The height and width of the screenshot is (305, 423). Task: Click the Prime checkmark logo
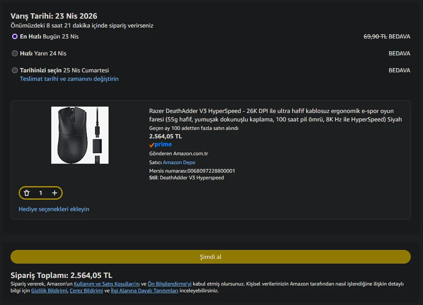pyautogui.click(x=161, y=145)
